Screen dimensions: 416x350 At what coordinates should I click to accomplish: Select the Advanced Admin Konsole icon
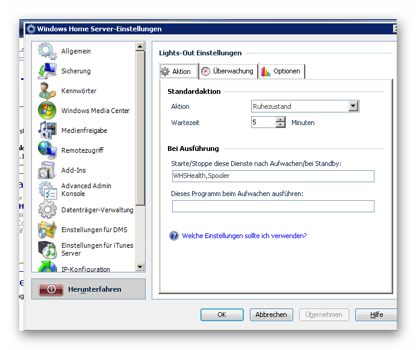[47, 189]
